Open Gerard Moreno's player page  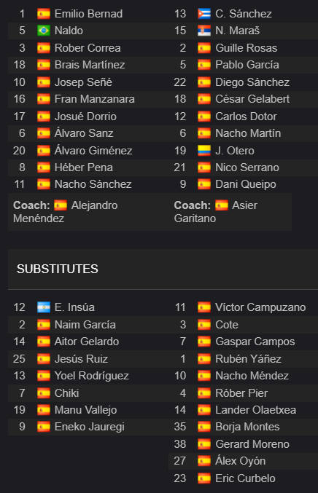(252, 444)
